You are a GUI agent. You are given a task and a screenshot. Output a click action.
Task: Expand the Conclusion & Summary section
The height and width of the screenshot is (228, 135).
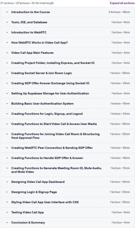[67, 223]
